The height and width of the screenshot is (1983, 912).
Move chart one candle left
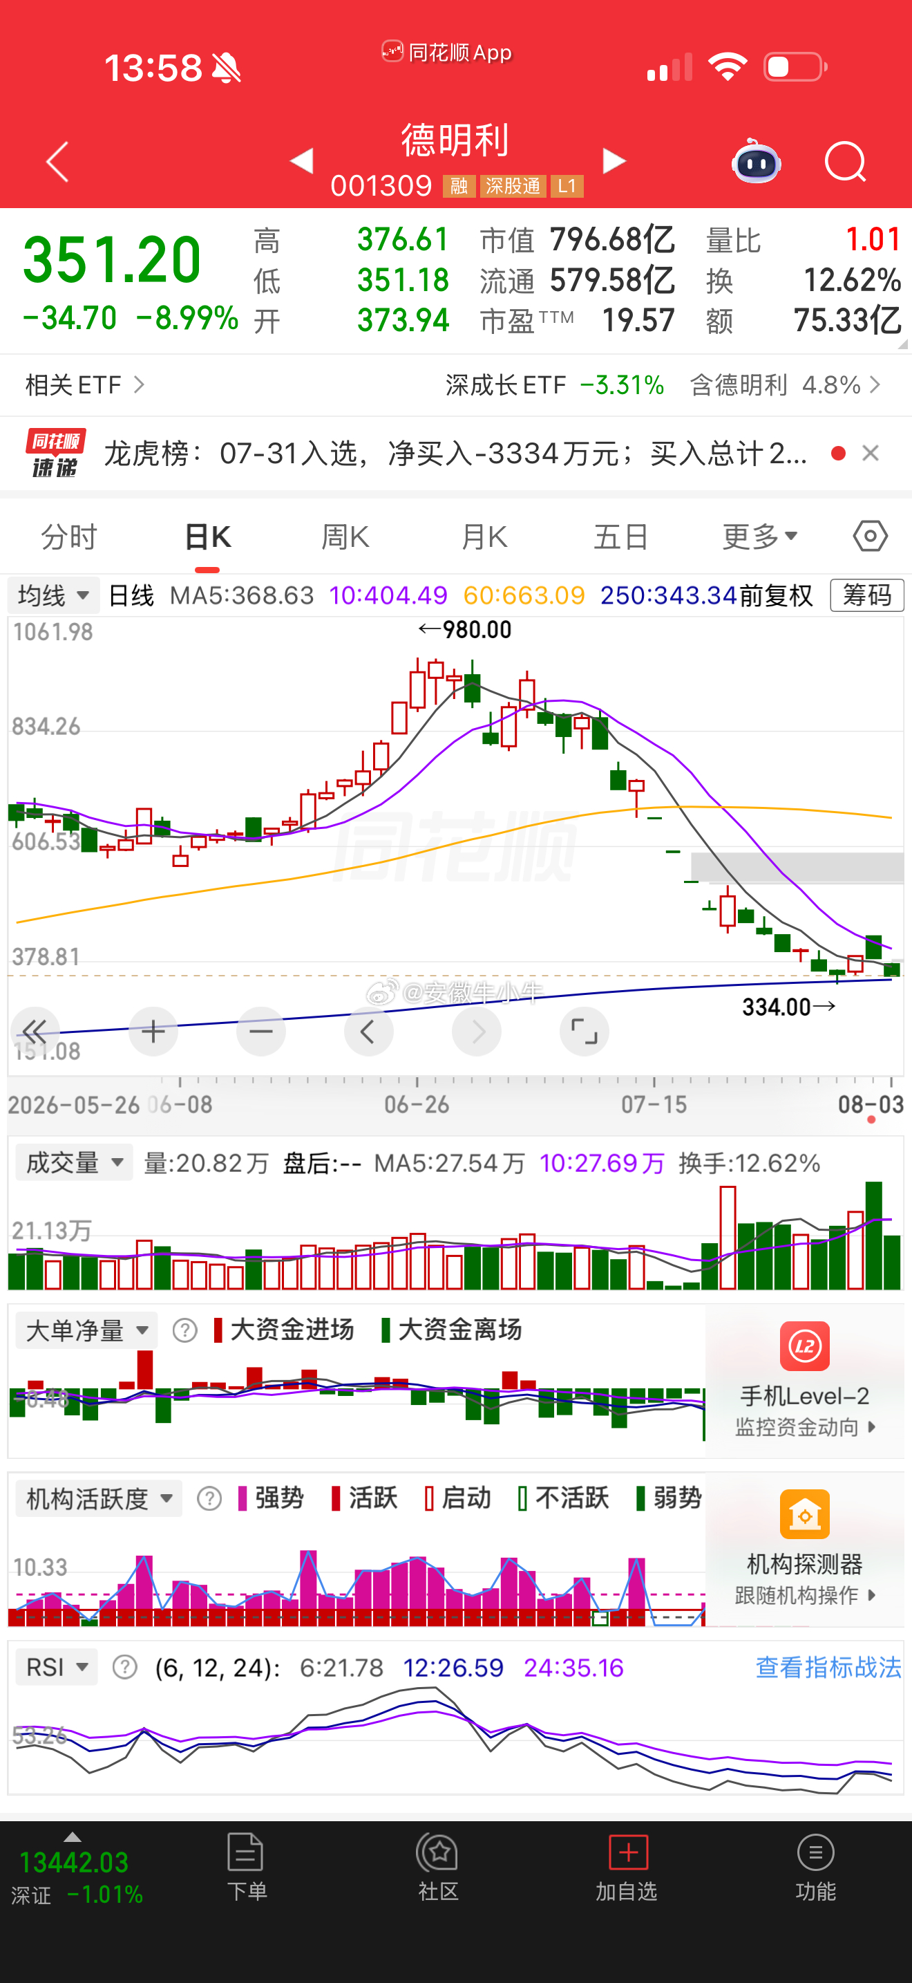(368, 1031)
